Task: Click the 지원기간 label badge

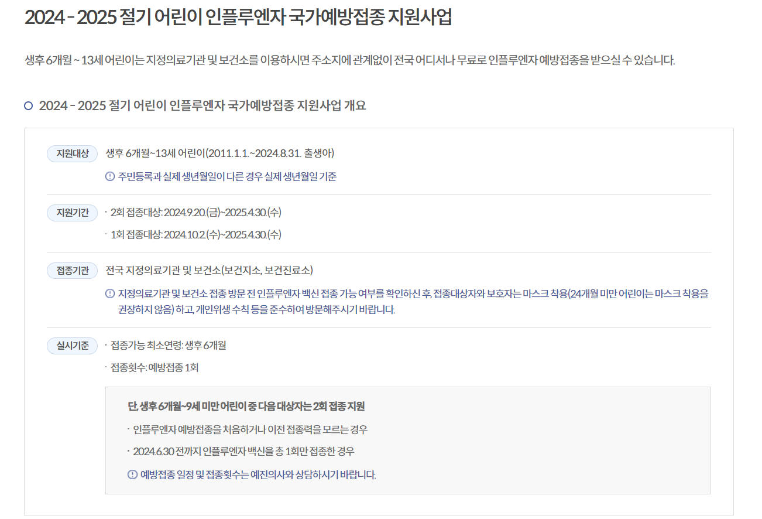Action: pos(71,213)
